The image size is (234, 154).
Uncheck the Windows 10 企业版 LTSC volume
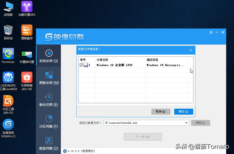coord(81,65)
